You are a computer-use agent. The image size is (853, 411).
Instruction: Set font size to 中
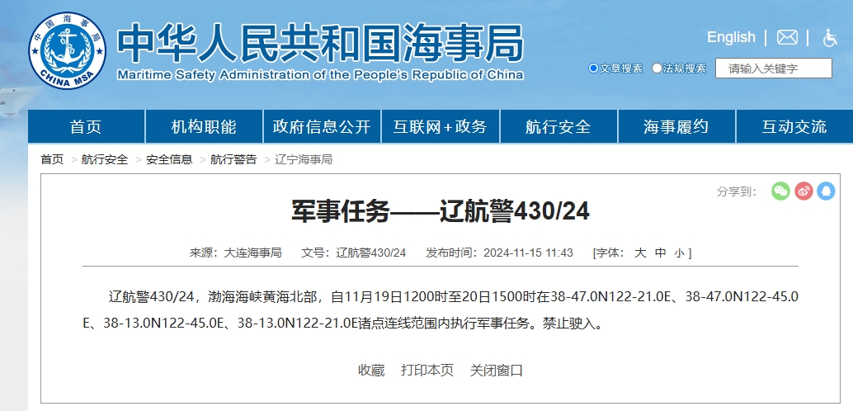pyautogui.click(x=661, y=253)
